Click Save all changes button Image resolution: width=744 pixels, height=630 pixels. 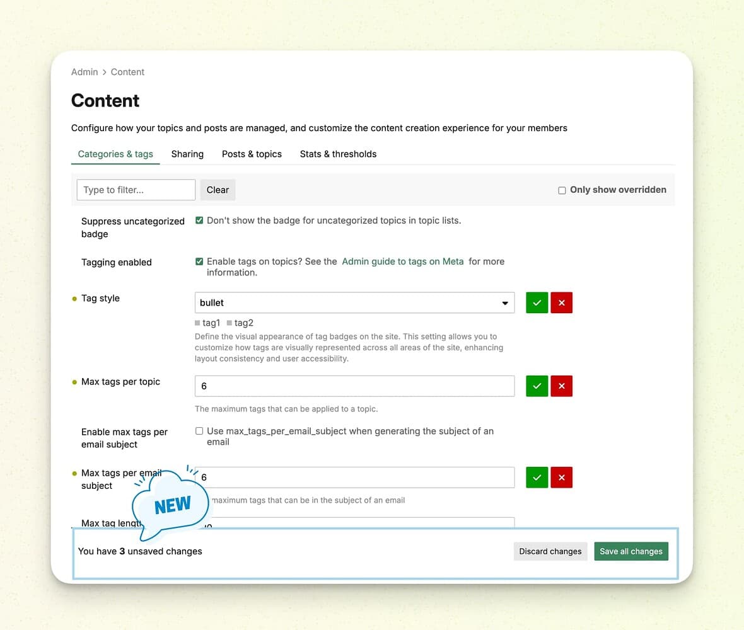click(631, 551)
